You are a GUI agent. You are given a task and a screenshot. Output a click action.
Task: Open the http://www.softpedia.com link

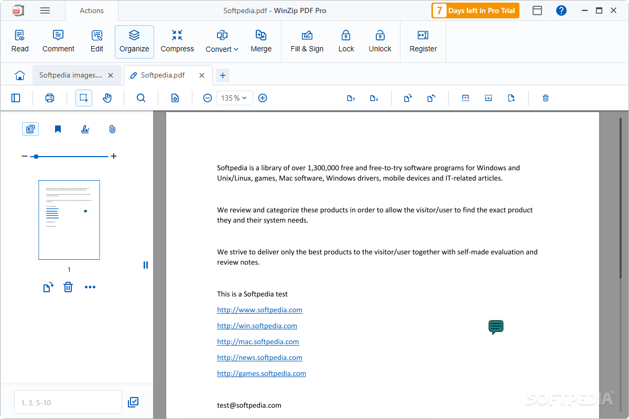[x=259, y=310]
